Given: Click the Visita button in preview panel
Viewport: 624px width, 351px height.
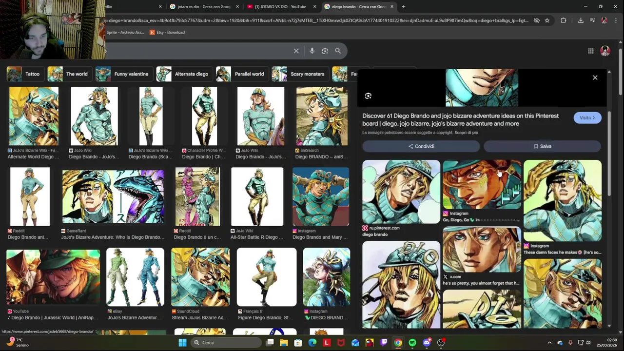Looking at the screenshot, I should (x=587, y=117).
